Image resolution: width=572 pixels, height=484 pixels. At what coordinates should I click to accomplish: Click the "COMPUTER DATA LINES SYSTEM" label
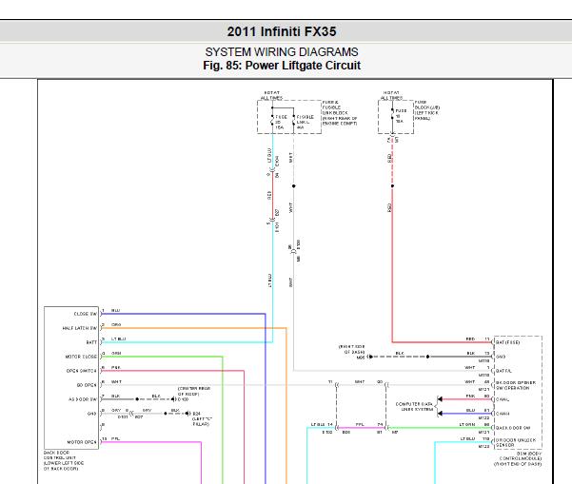coord(414,407)
